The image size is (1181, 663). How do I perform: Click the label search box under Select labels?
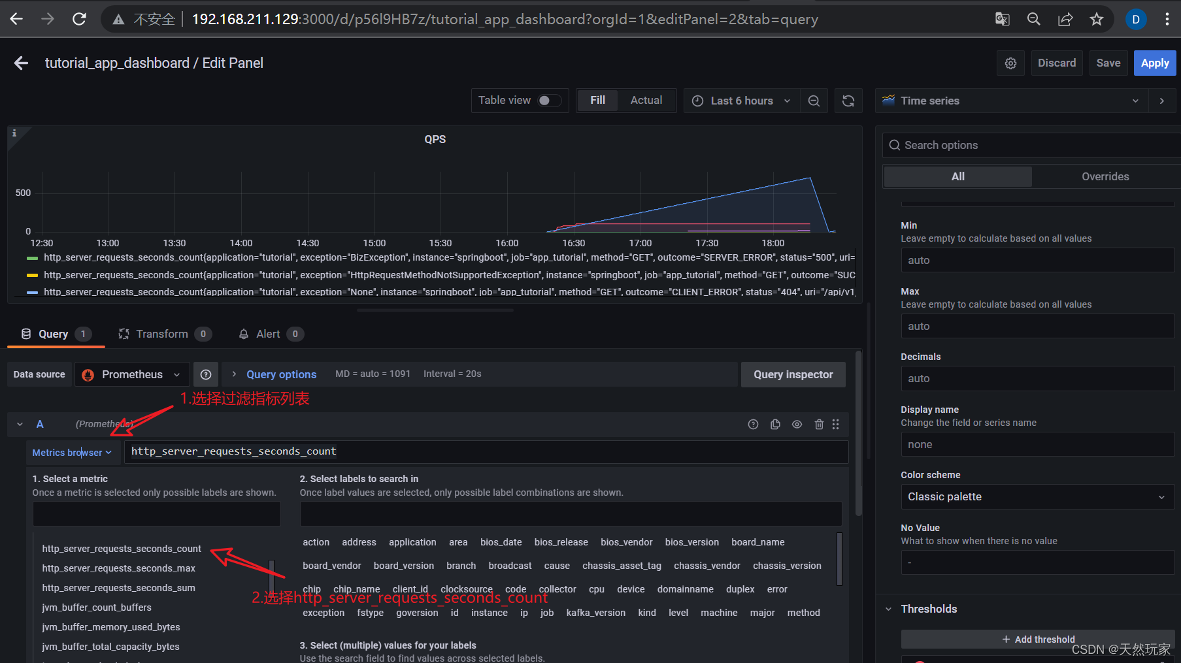[x=571, y=514]
